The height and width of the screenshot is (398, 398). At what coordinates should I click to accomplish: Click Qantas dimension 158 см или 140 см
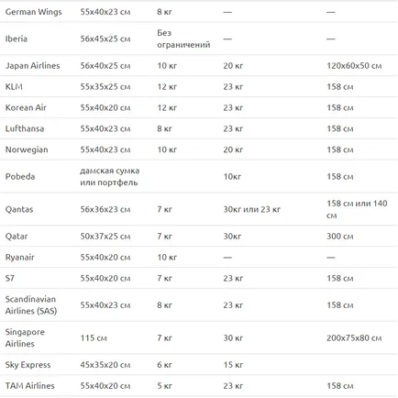357,209
